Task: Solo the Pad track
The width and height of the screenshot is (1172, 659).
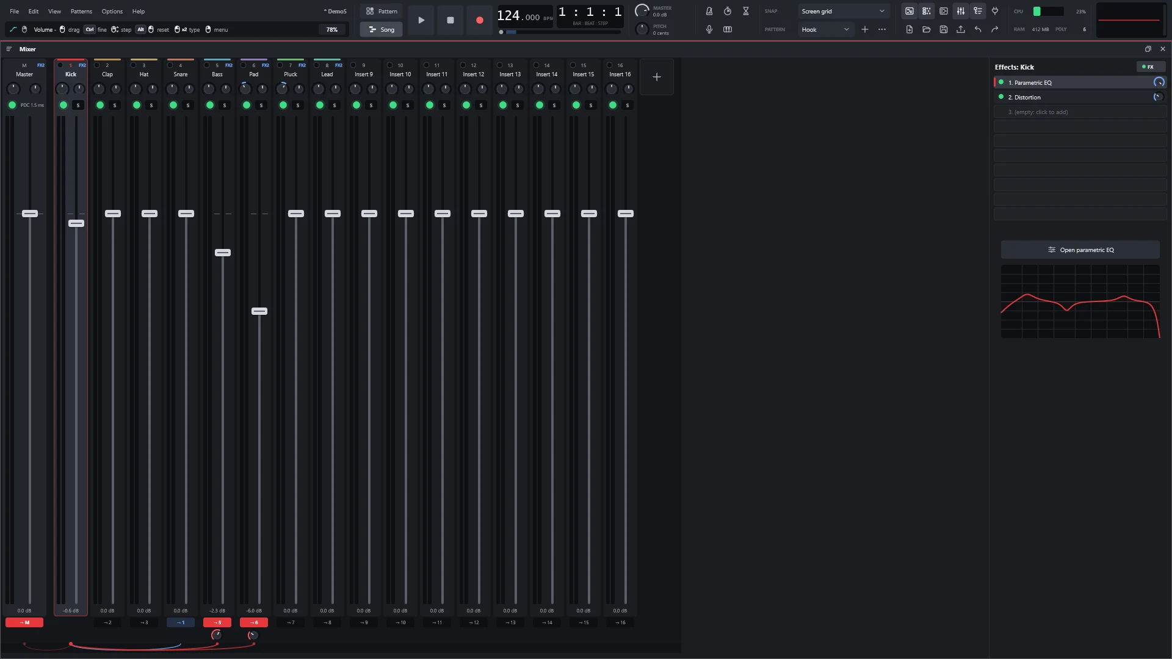Action: (261, 105)
